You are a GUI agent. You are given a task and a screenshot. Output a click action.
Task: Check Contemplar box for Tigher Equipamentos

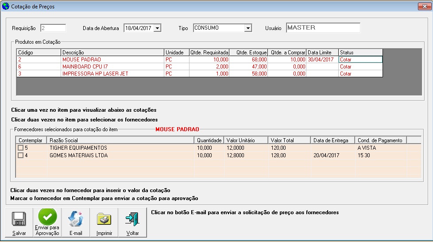[20, 148]
